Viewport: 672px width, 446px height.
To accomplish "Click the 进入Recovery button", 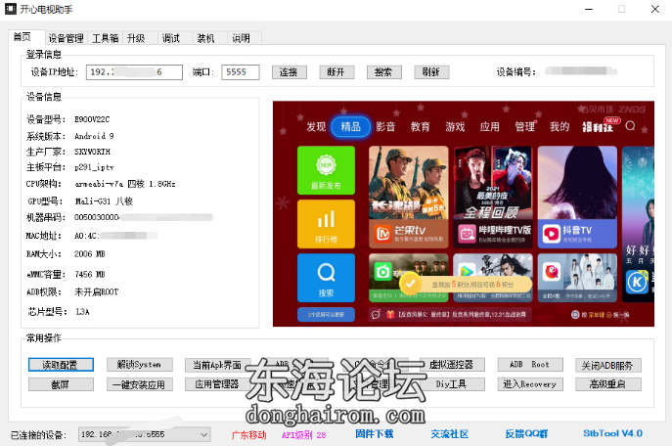I will (530, 384).
